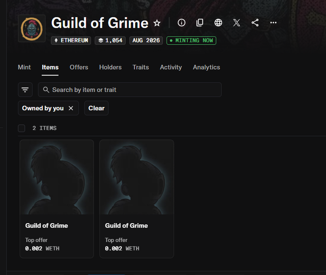Select all items checkbox
Screen dimensions: 326x275
[x=22, y=128]
